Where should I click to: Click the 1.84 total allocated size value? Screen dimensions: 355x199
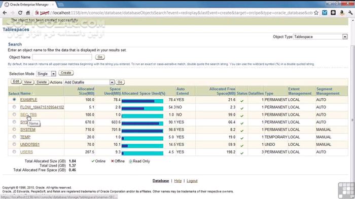[x=72, y=161]
